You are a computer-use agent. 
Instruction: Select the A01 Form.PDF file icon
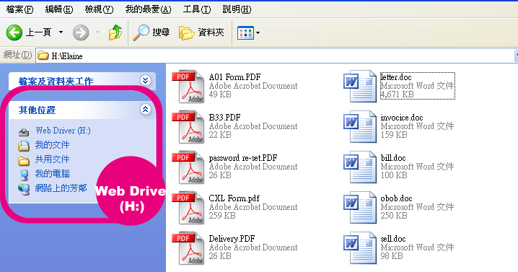point(188,87)
